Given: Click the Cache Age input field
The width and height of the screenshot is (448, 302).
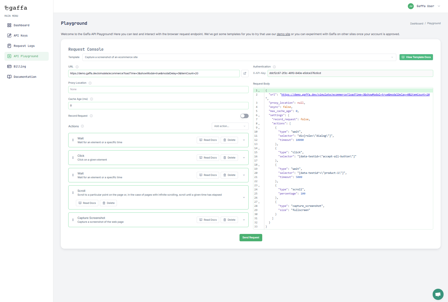Looking at the screenshot, I should coord(158,105).
